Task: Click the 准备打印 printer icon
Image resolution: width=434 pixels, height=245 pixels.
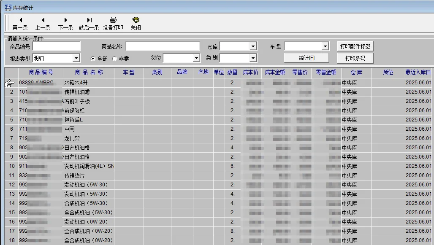Action: [113, 20]
